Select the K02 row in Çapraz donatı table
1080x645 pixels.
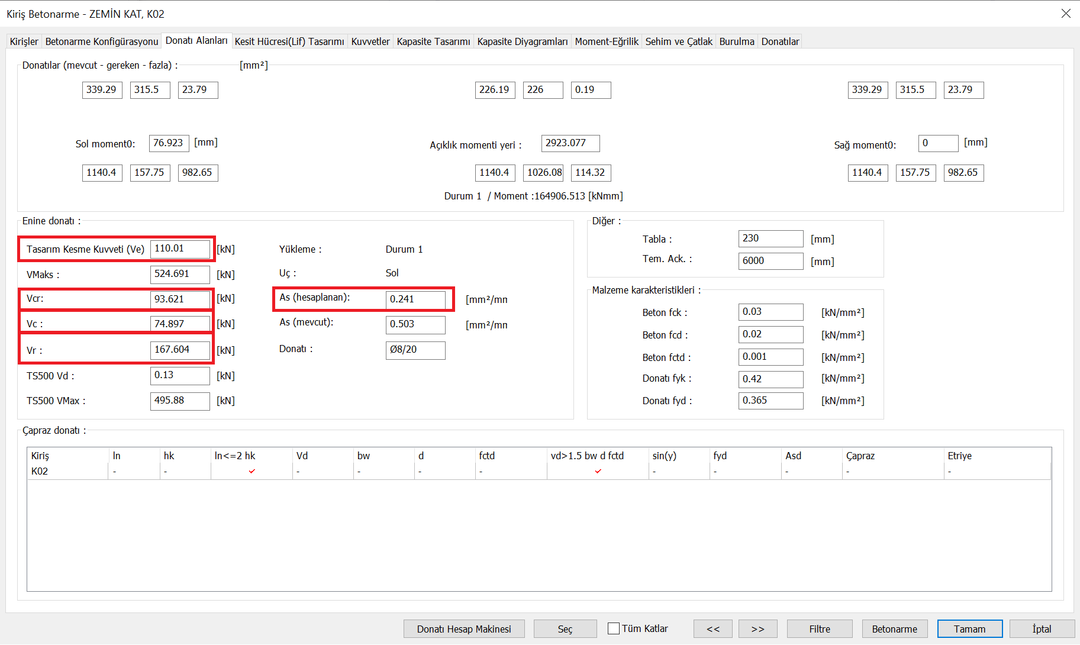click(40, 471)
